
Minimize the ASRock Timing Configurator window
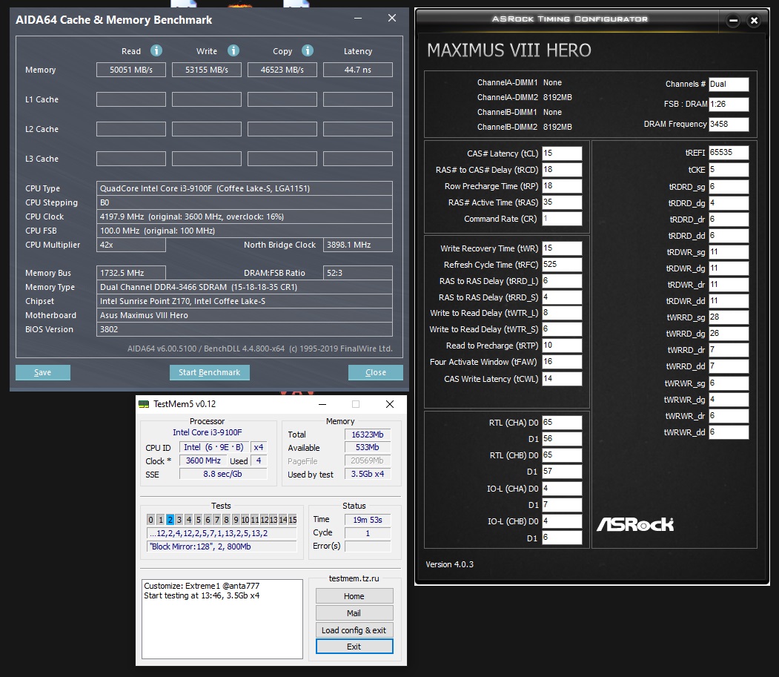(733, 20)
